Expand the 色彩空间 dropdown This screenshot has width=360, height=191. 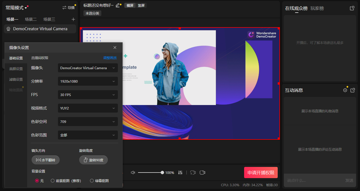click(x=88, y=122)
